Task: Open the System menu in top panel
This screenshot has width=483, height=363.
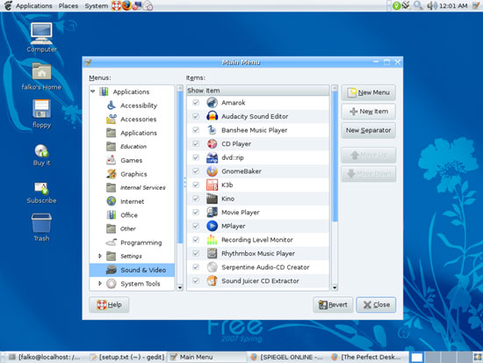Action: (96, 6)
